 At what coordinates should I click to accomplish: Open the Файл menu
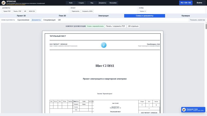click(71, 3)
